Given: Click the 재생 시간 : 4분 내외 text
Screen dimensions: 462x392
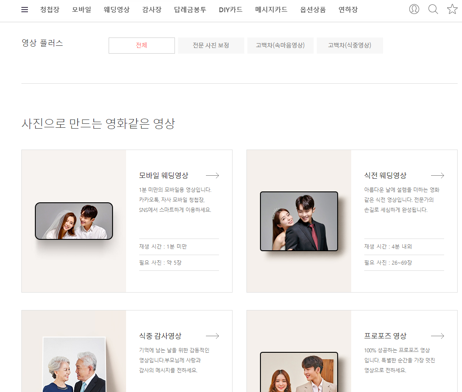Looking at the screenshot, I should (388, 246).
